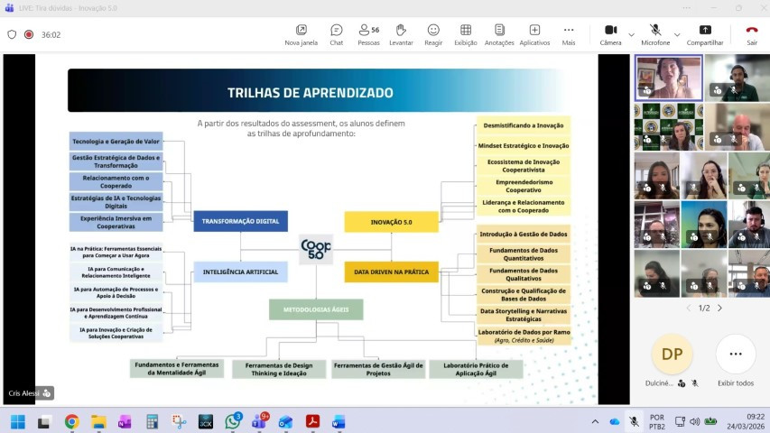This screenshot has width=770, height=433.
Task: Open the Pessoas participants list
Action: click(x=367, y=34)
